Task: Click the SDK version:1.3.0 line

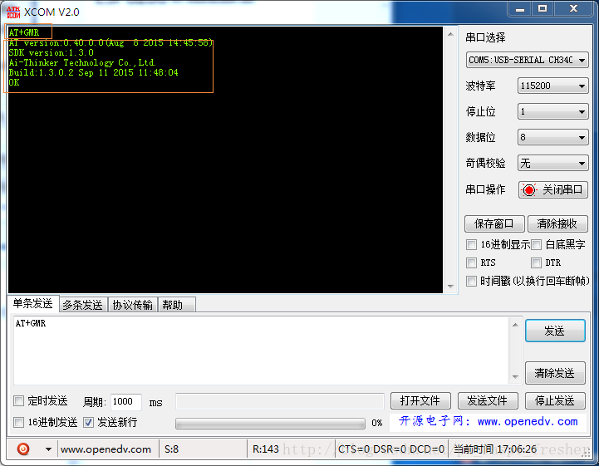Action: point(52,52)
